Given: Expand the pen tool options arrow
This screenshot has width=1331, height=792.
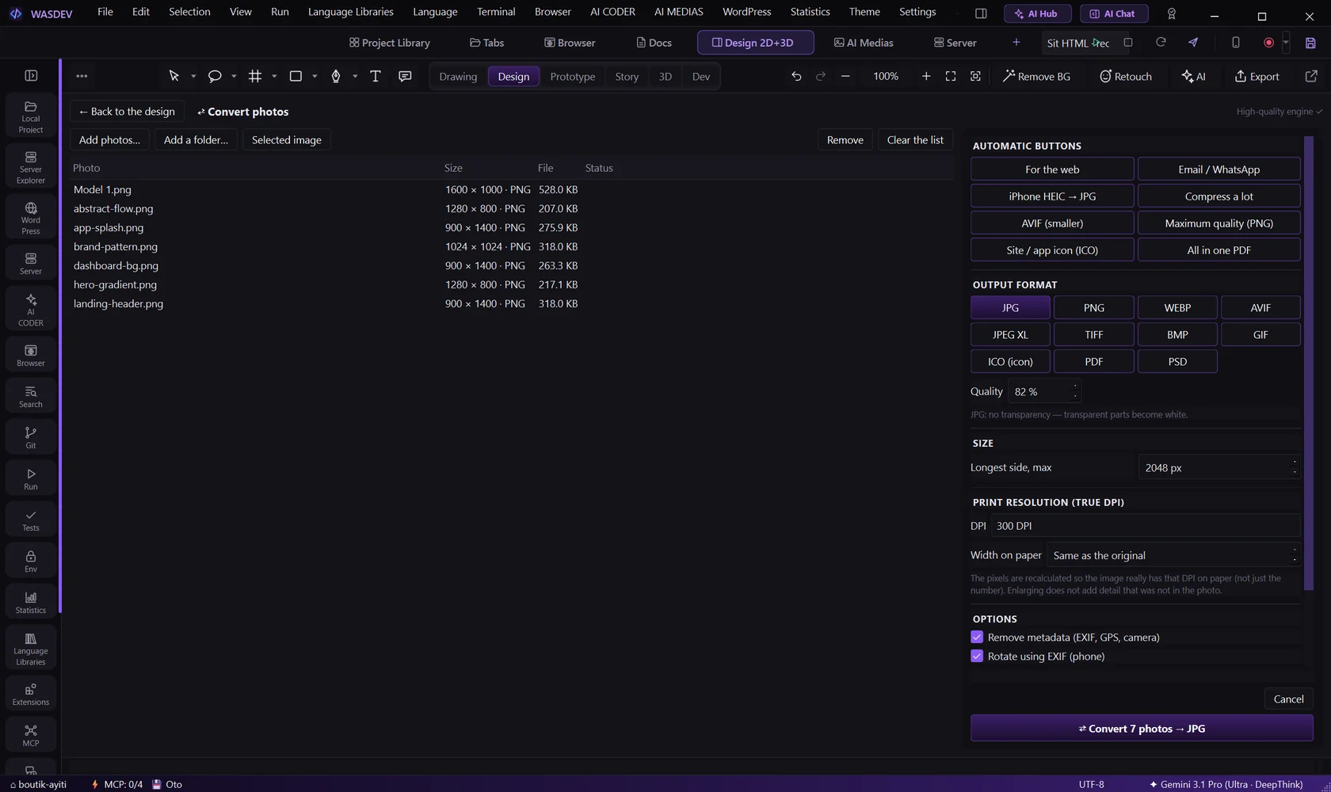Looking at the screenshot, I should (x=355, y=76).
